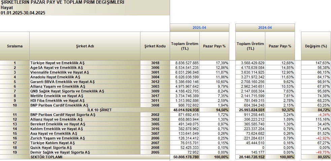Select market share 17,39% cell
This screenshot has height=161, width=331.
(214, 63)
